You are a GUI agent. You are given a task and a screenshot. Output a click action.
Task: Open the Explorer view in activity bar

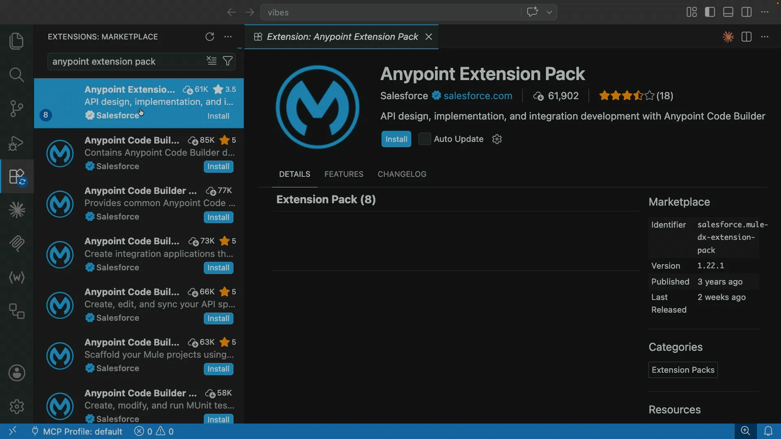pos(17,41)
